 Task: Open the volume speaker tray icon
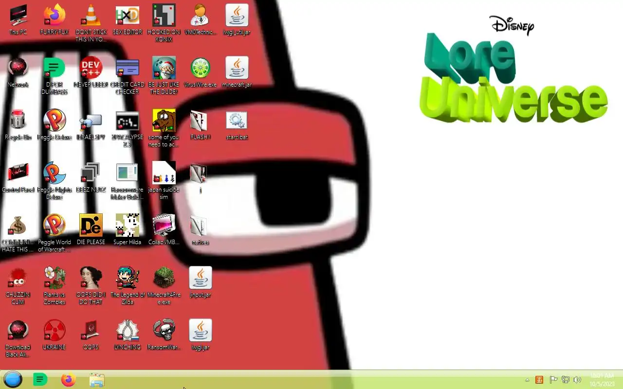(x=577, y=380)
